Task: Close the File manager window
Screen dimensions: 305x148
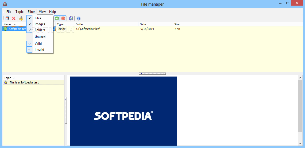Action: [297, 3]
